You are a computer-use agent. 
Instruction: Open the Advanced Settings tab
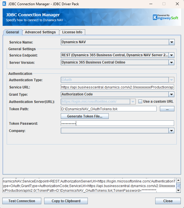pos(40,32)
